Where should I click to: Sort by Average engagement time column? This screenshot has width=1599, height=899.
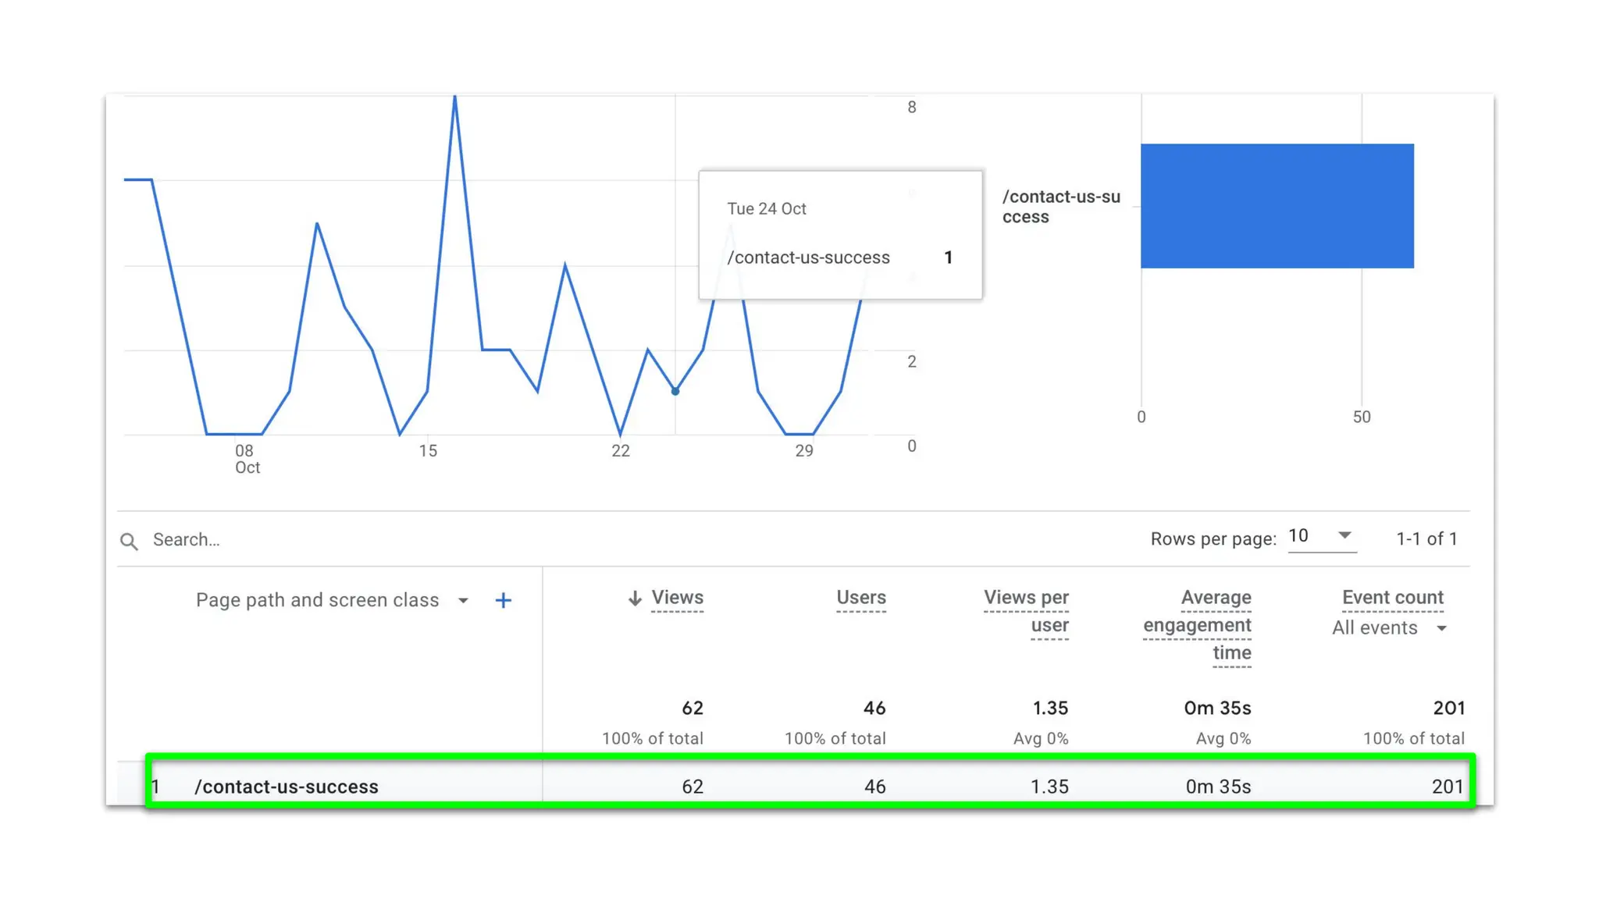coord(1198,625)
